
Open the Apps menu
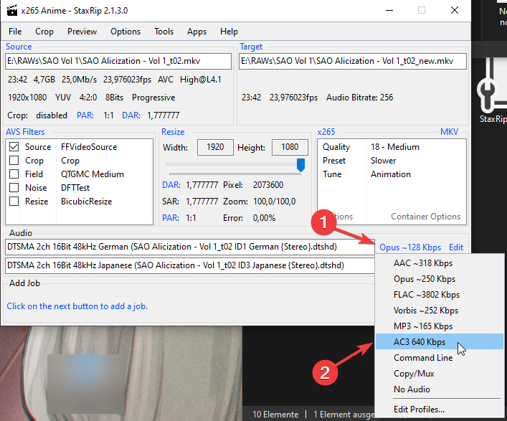coord(196,32)
